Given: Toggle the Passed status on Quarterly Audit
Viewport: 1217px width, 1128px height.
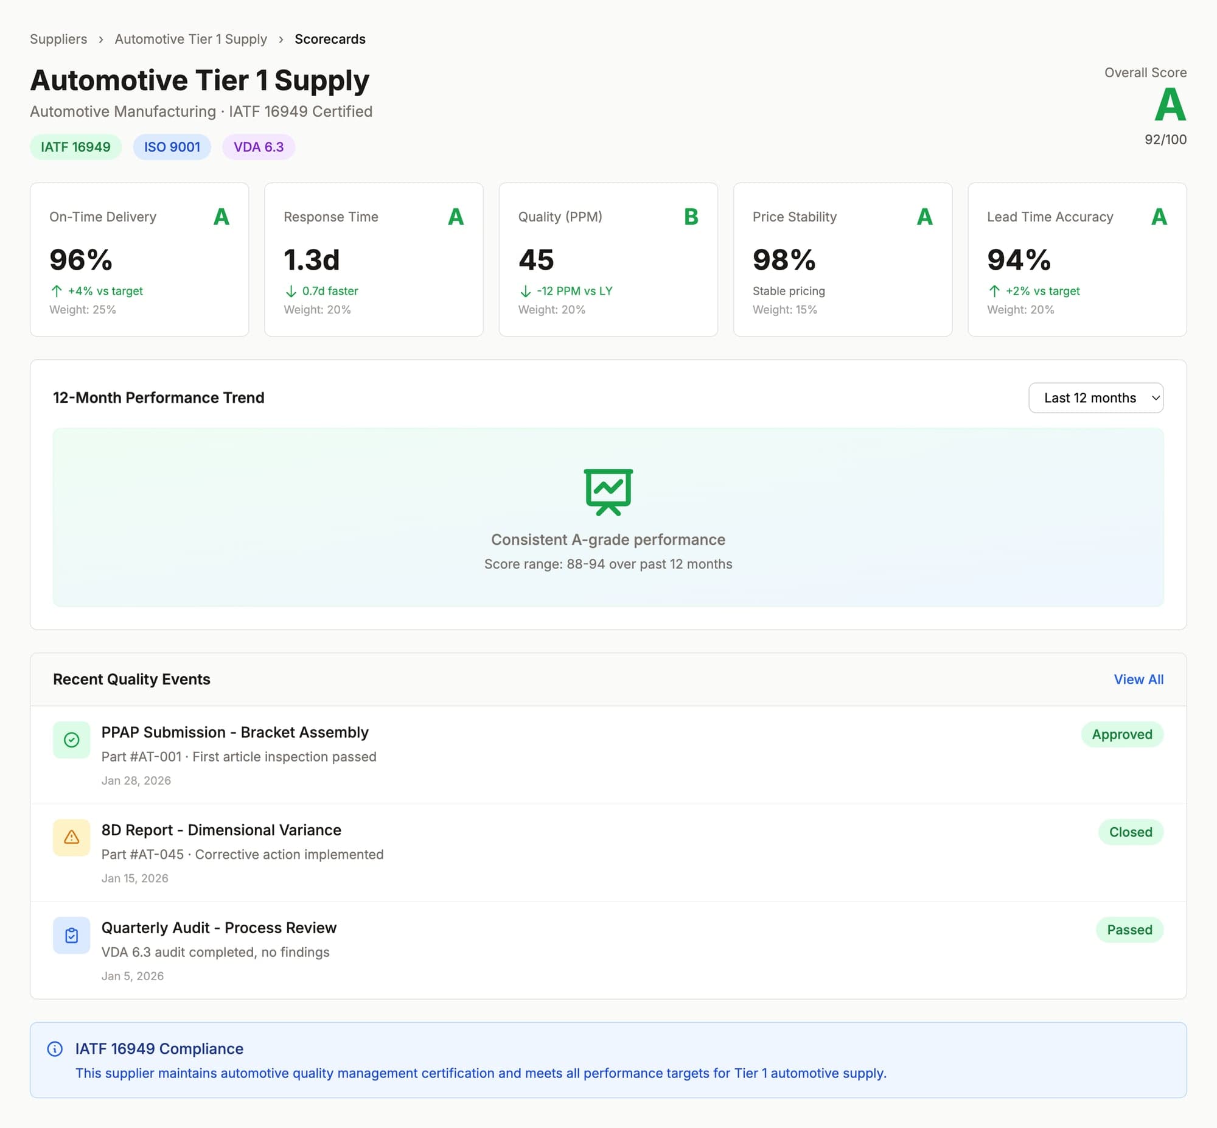Looking at the screenshot, I should pyautogui.click(x=1129, y=930).
